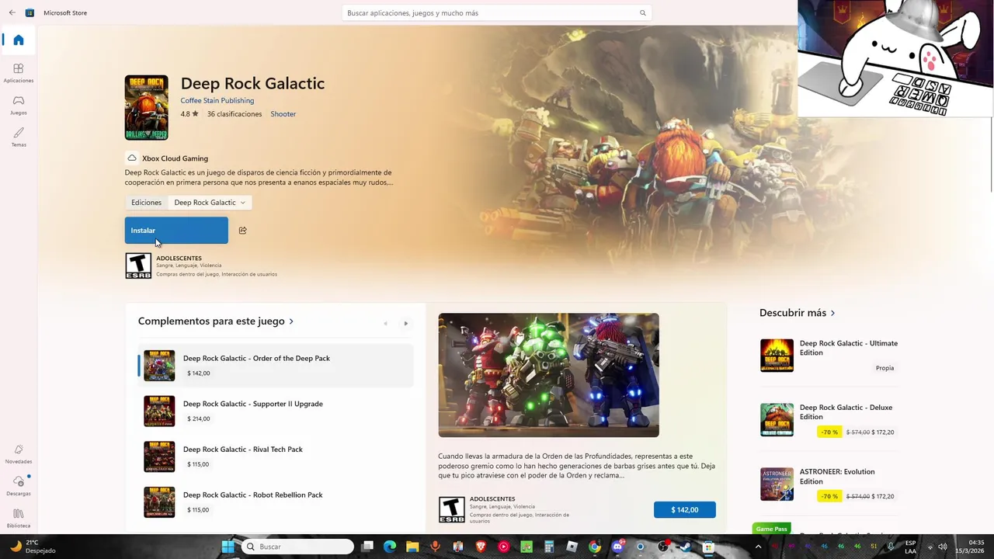Open Discord from taskbar

click(617, 547)
